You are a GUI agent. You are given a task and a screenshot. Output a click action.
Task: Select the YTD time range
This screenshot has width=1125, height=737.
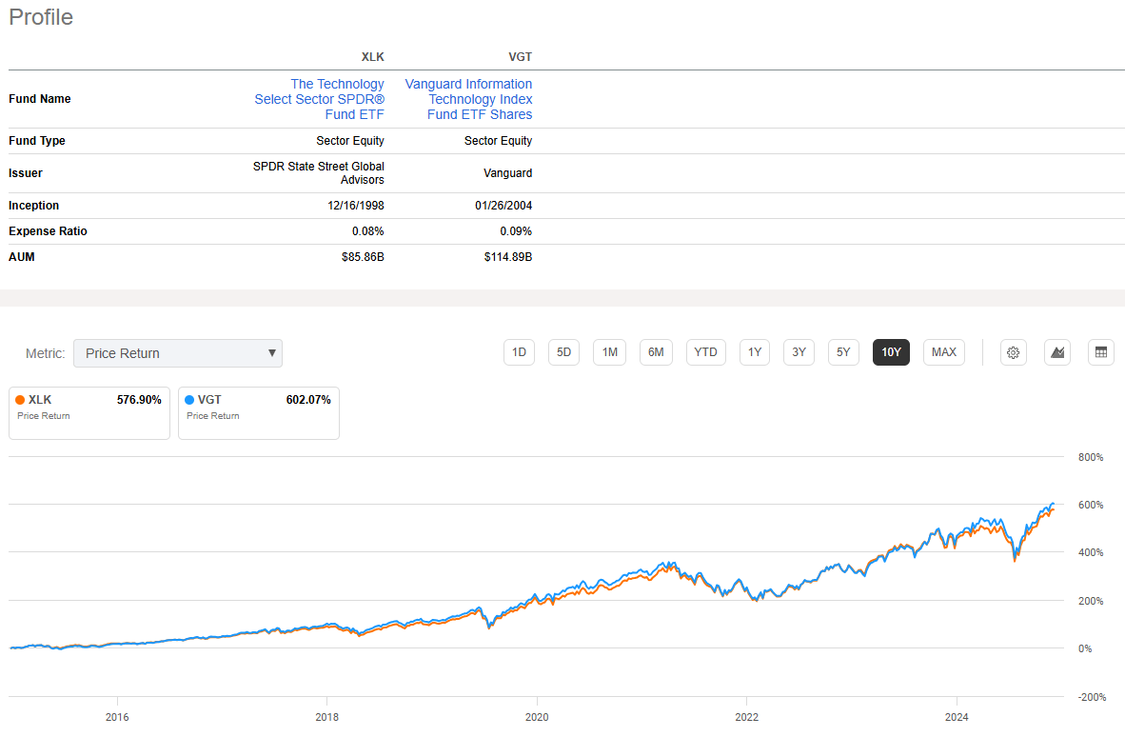(705, 351)
